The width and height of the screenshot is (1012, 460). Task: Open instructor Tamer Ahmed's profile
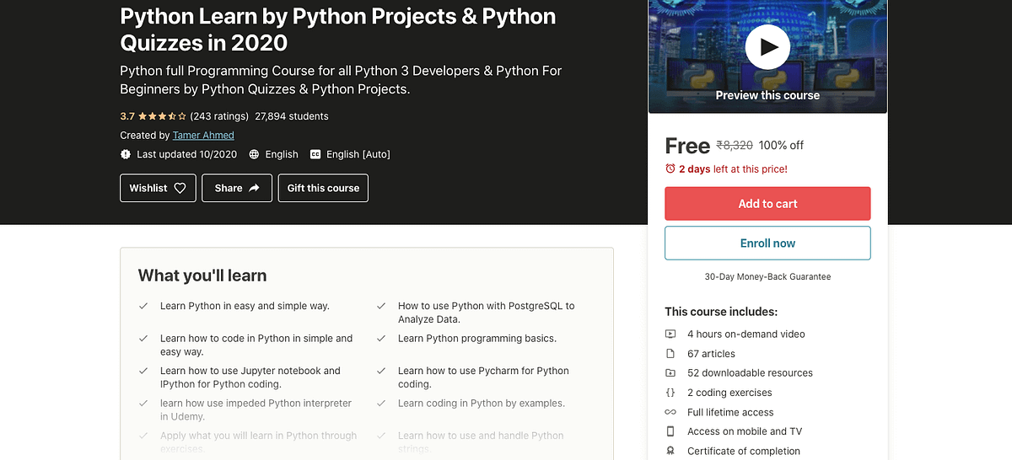click(203, 135)
